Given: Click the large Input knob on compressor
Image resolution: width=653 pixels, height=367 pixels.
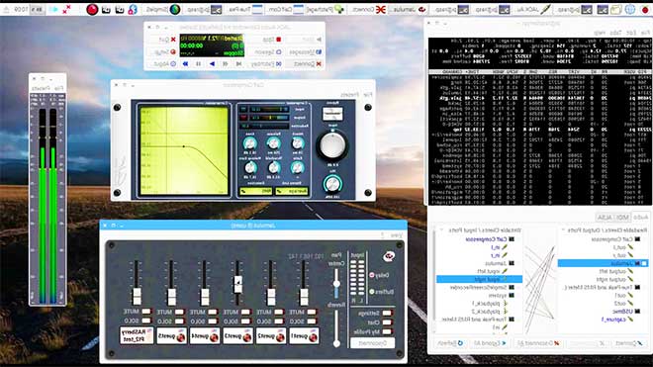Looking at the screenshot, I should click(332, 145).
